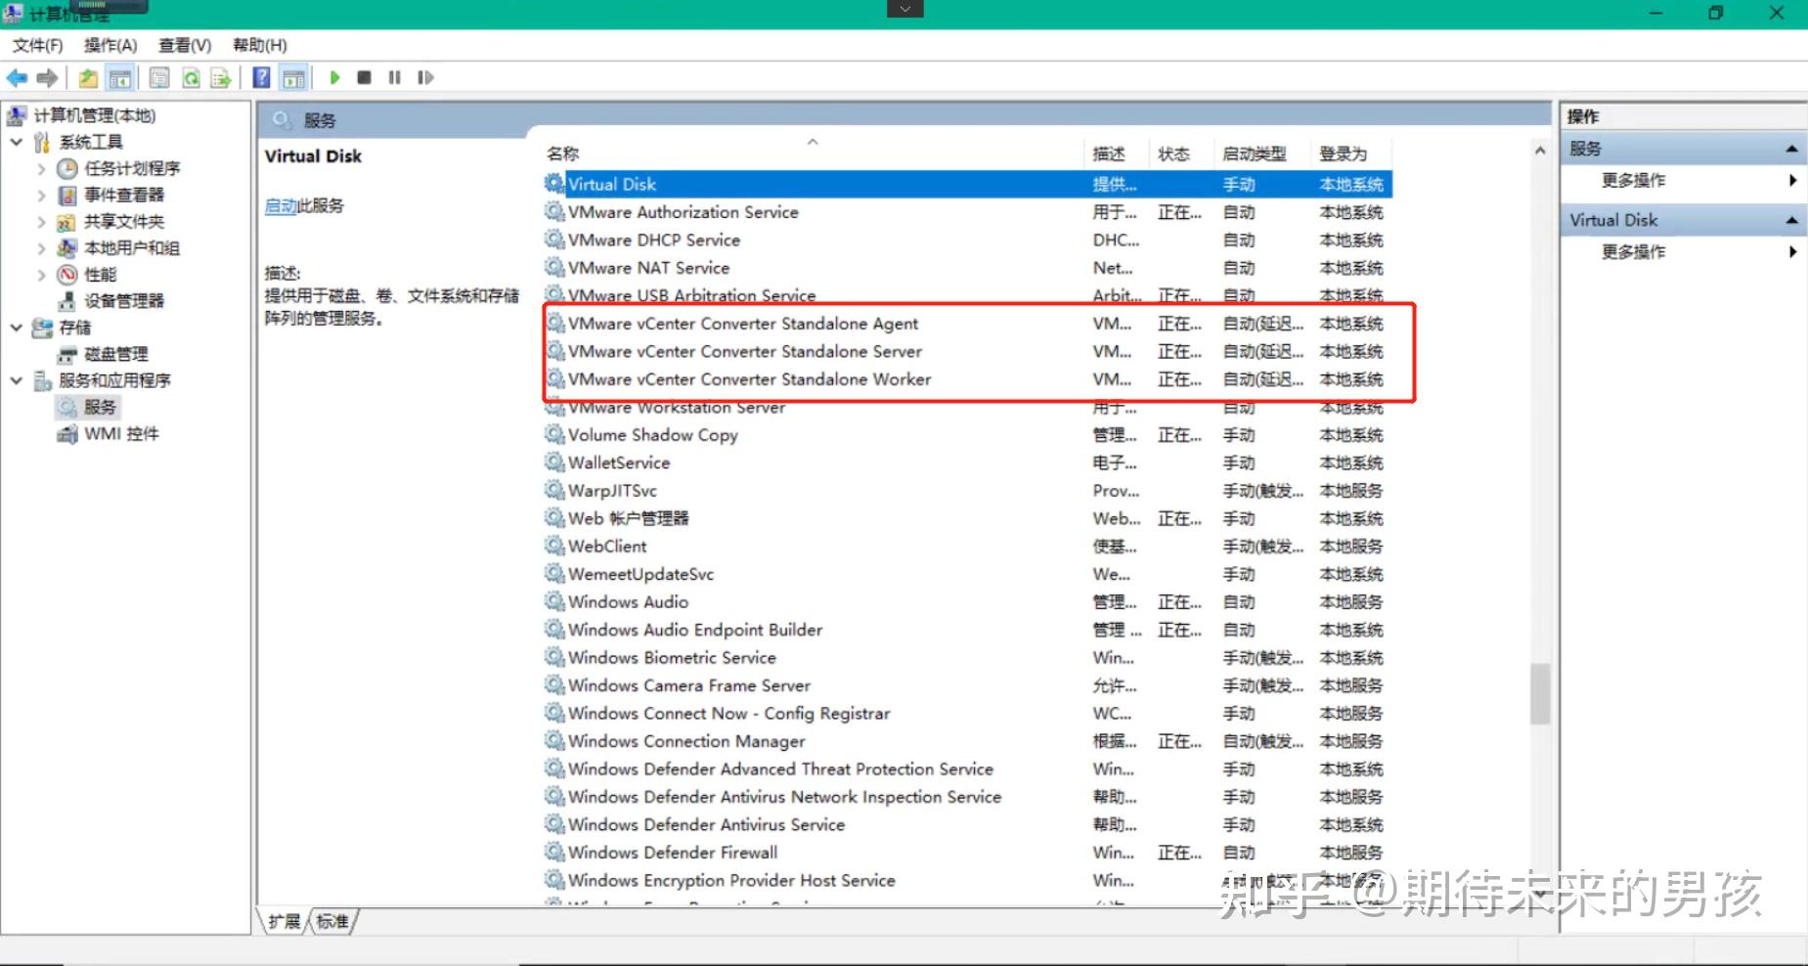Click the Stop Service toolbar icon
Image resolution: width=1808 pixels, height=966 pixels.
click(x=364, y=77)
